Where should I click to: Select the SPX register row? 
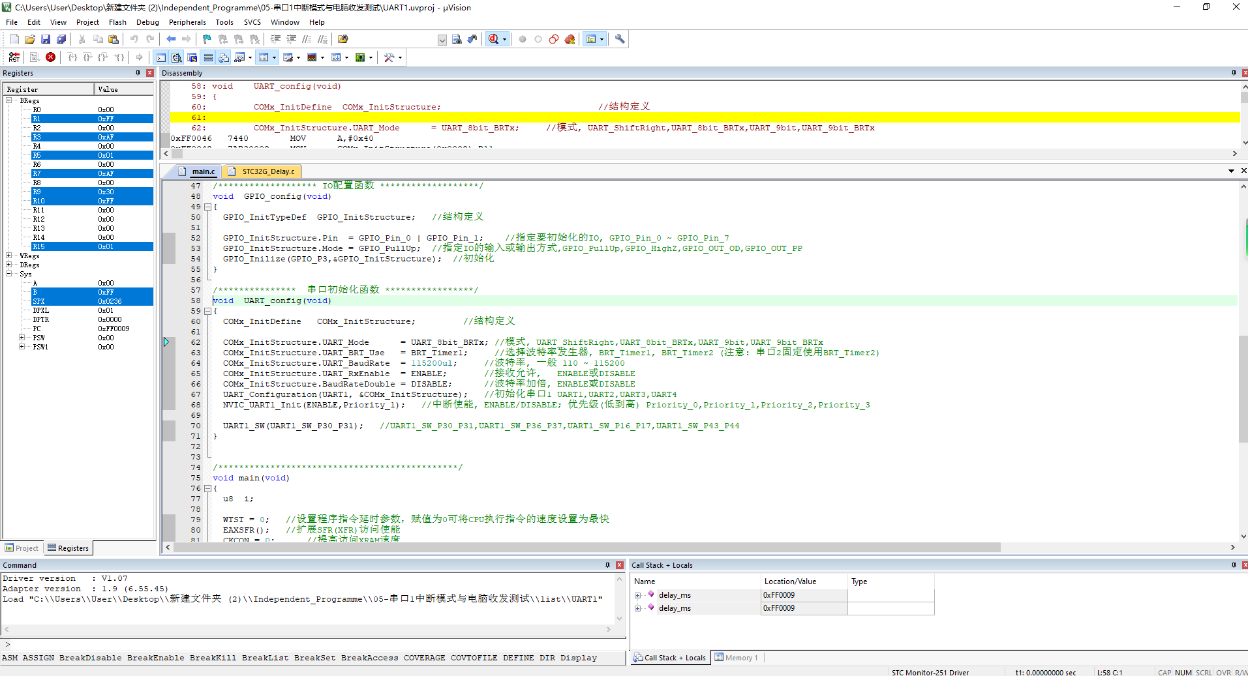pos(92,301)
